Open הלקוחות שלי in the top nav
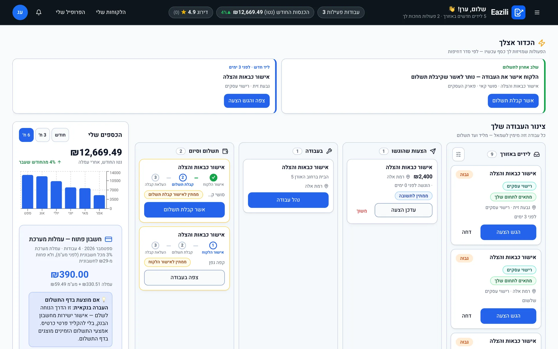The image size is (558, 349). coord(111,12)
